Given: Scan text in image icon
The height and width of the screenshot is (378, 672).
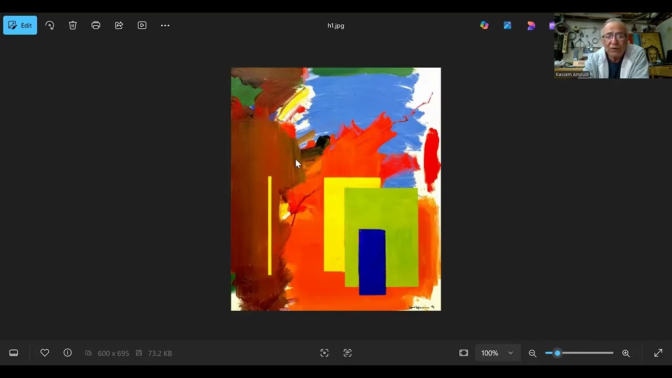Looking at the screenshot, I should pos(348,353).
